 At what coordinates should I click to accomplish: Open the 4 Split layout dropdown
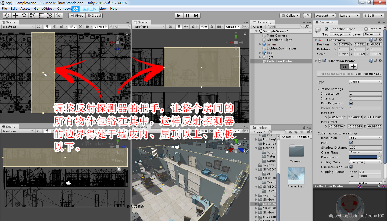point(373,16)
